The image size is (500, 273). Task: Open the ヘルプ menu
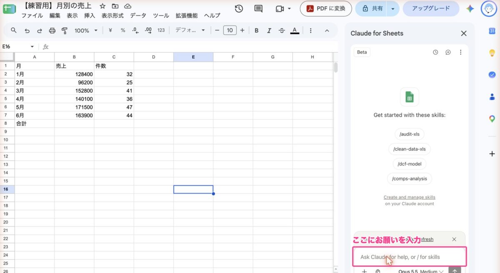(212, 15)
